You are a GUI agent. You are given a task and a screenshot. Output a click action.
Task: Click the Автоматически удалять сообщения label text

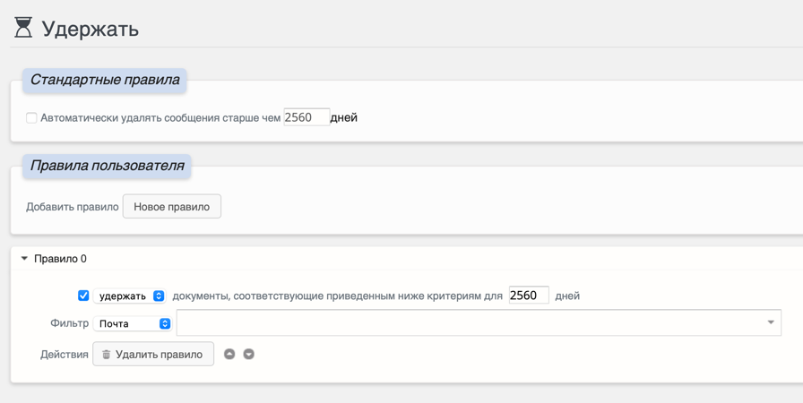pos(160,117)
